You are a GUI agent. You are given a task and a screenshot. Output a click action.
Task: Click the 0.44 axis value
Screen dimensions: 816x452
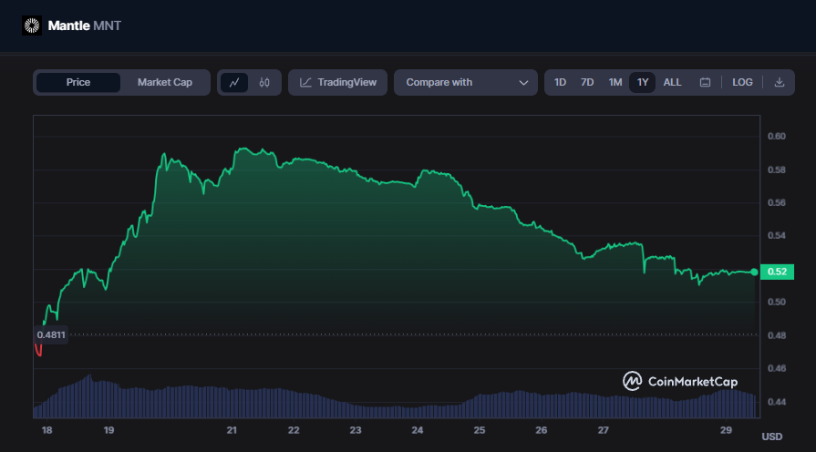777,402
